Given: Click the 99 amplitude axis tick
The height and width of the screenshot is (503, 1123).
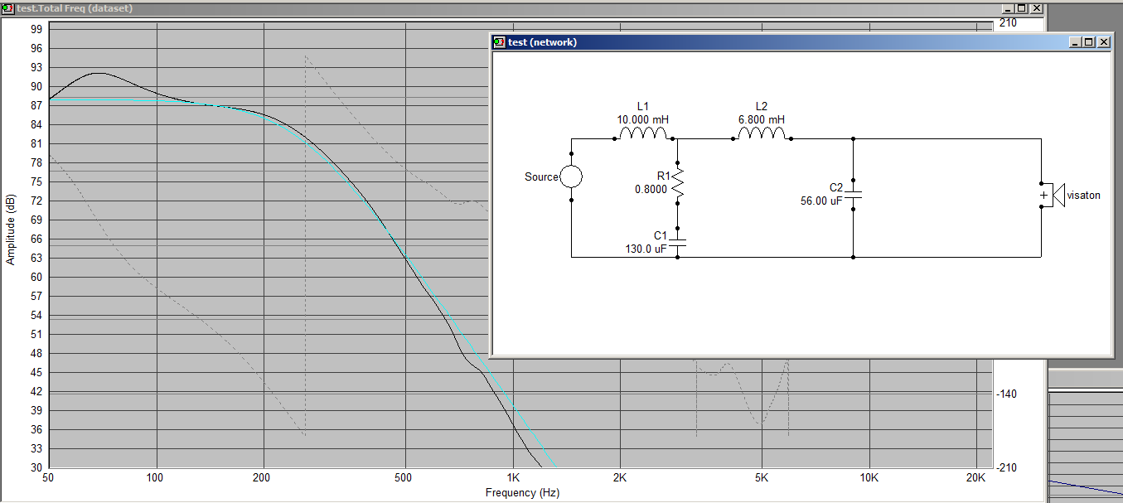Looking at the screenshot, I should pyautogui.click(x=36, y=29).
